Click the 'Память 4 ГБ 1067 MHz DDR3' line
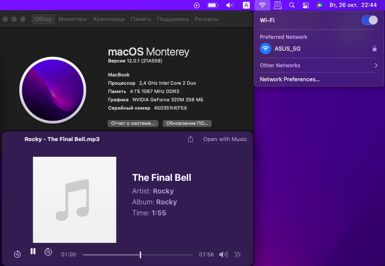The height and width of the screenshot is (266, 385). 143,91
